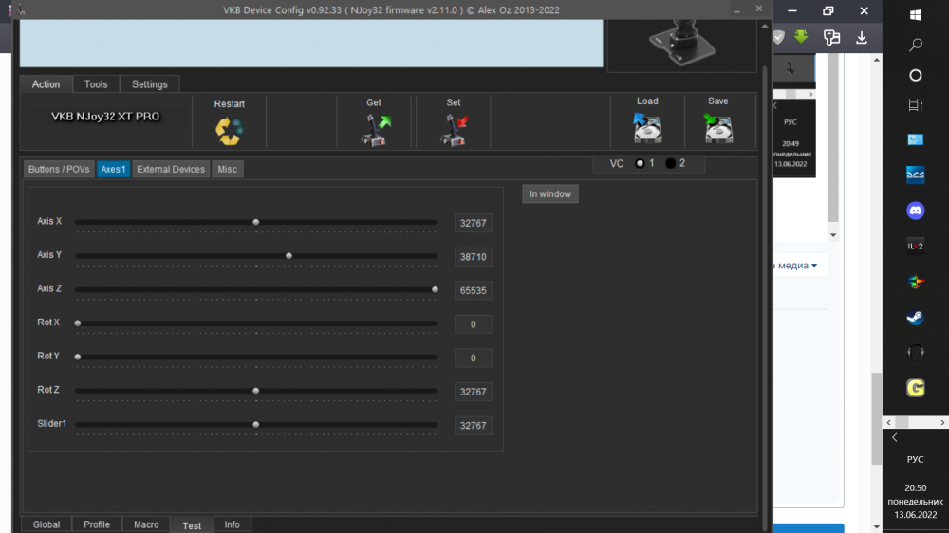Click the Rot Y slider handle

78,358
